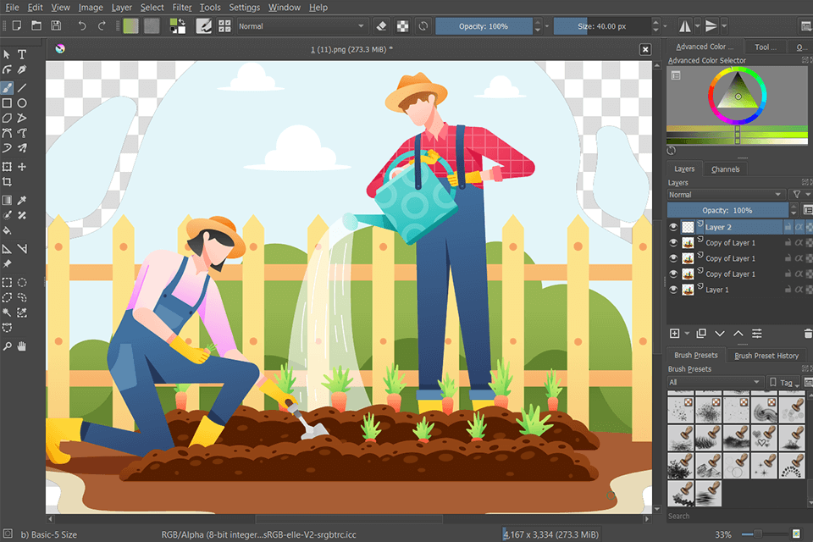This screenshot has width=813, height=542.
Task: Click the foreground/background color swatch
Action: pyautogui.click(x=178, y=26)
